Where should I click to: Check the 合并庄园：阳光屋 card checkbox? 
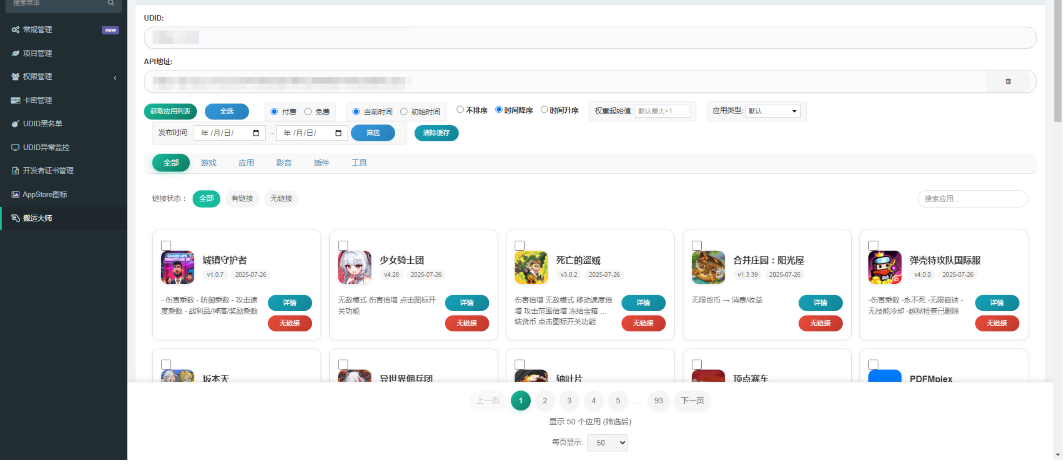point(697,246)
